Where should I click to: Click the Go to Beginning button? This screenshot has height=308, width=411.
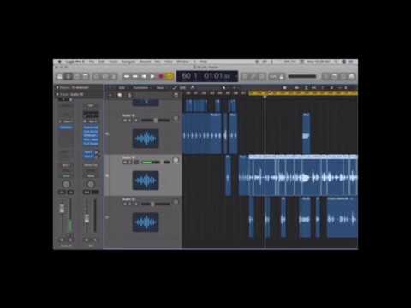tap(144, 76)
